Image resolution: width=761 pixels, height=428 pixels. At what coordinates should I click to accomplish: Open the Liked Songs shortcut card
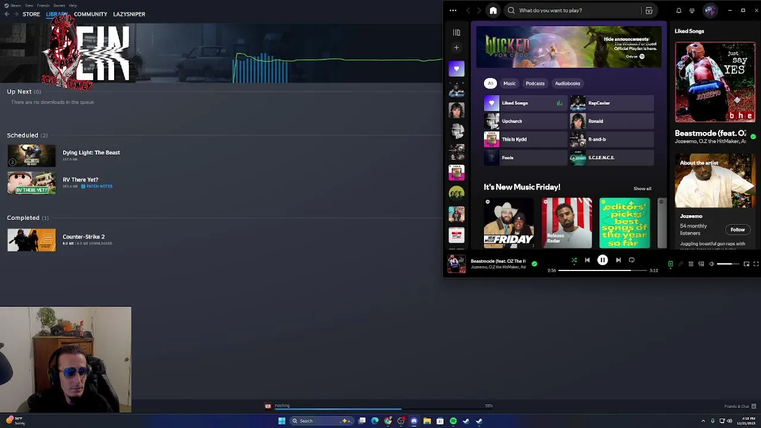tap(525, 103)
